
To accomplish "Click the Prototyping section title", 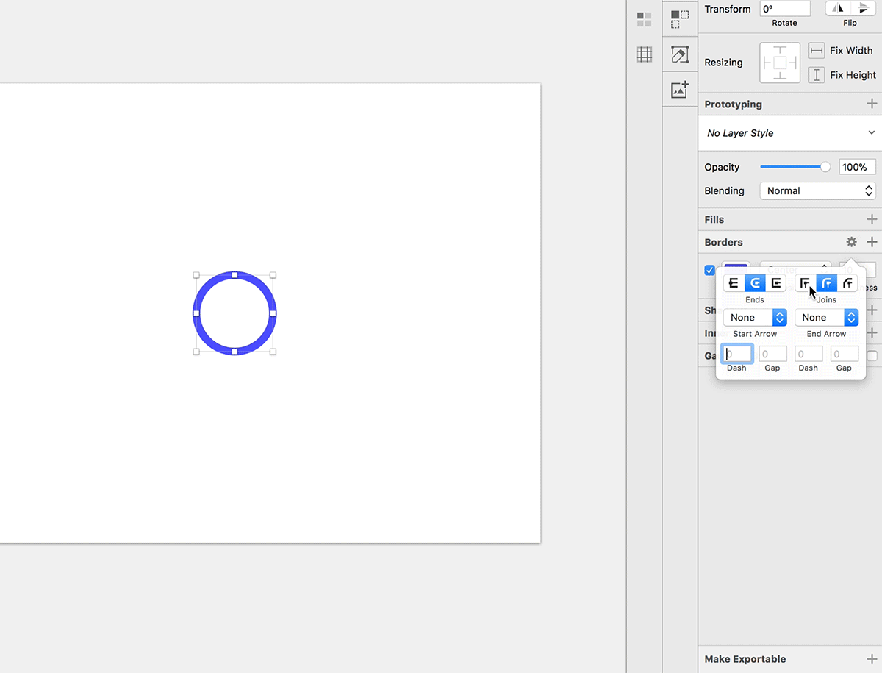I will (733, 104).
